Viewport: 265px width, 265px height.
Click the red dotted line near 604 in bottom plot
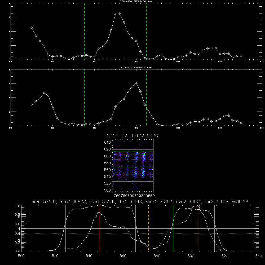198,228
